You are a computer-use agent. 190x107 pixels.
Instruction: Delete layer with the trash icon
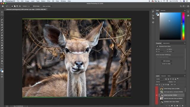183,106
